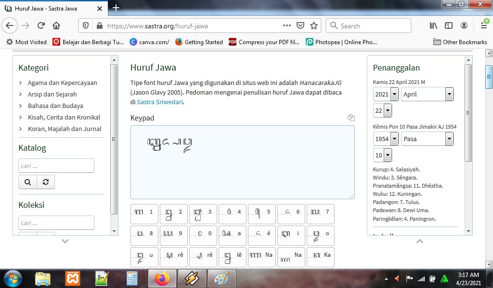The width and height of the screenshot is (493, 288).
Task: Expand Arsip dan Sejarah category
Action: (52, 95)
